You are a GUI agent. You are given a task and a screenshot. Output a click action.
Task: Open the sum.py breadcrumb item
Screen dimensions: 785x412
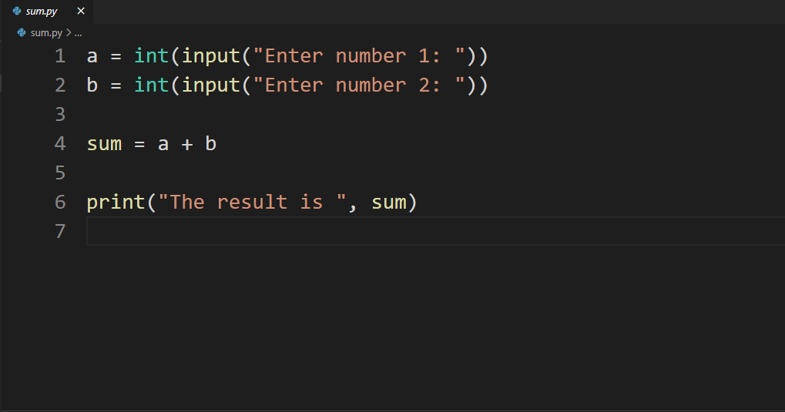(x=46, y=32)
